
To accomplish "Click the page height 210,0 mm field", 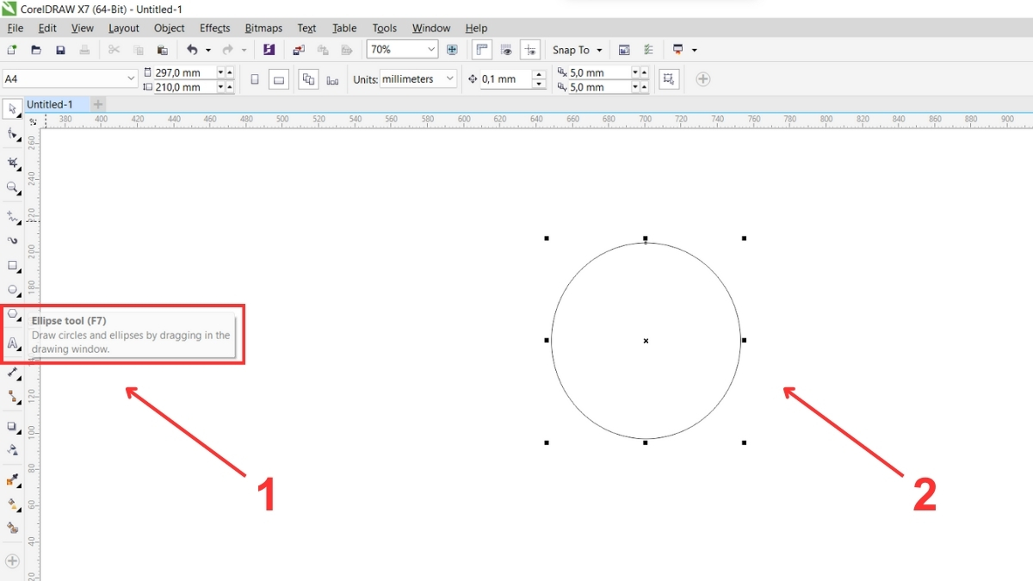I will (184, 87).
